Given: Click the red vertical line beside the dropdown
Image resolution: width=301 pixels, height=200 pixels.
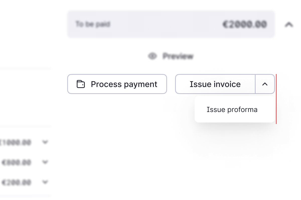Looking at the screenshot, I should pos(276,99).
